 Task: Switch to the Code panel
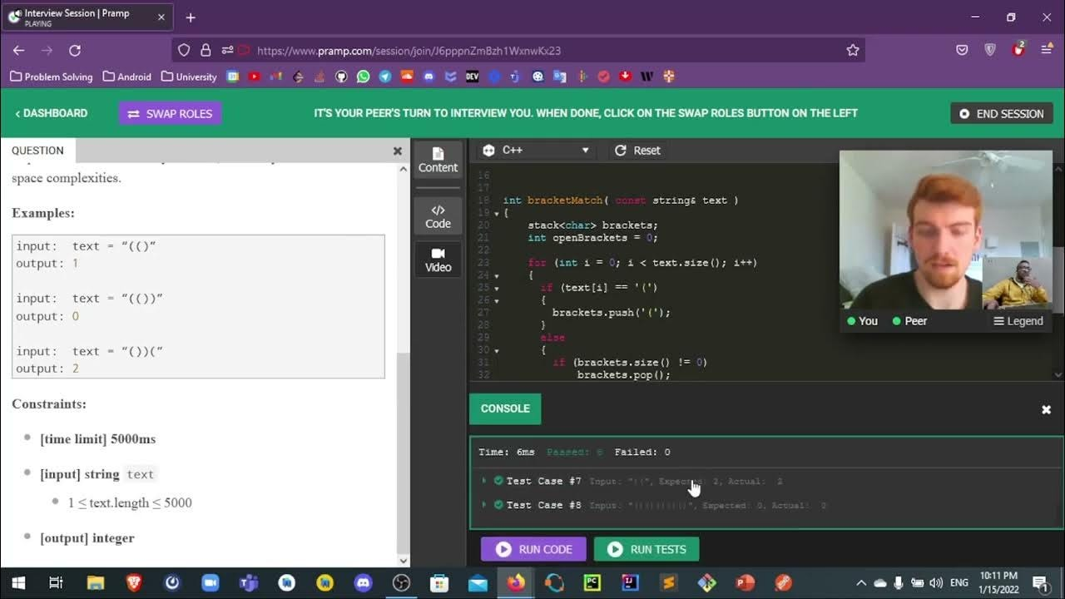(438, 215)
